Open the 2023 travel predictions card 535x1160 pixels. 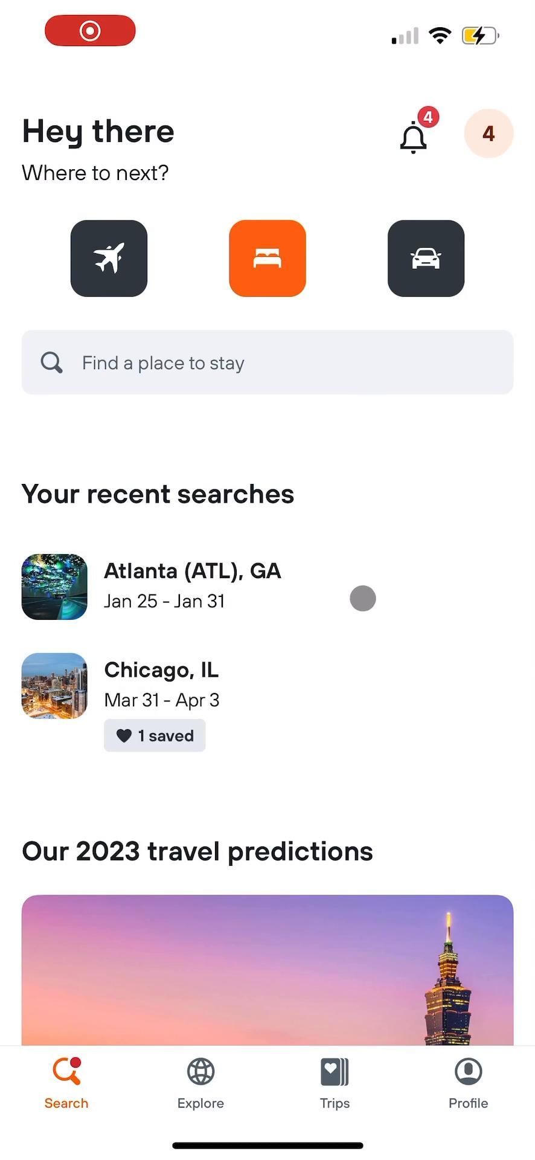[267, 969]
